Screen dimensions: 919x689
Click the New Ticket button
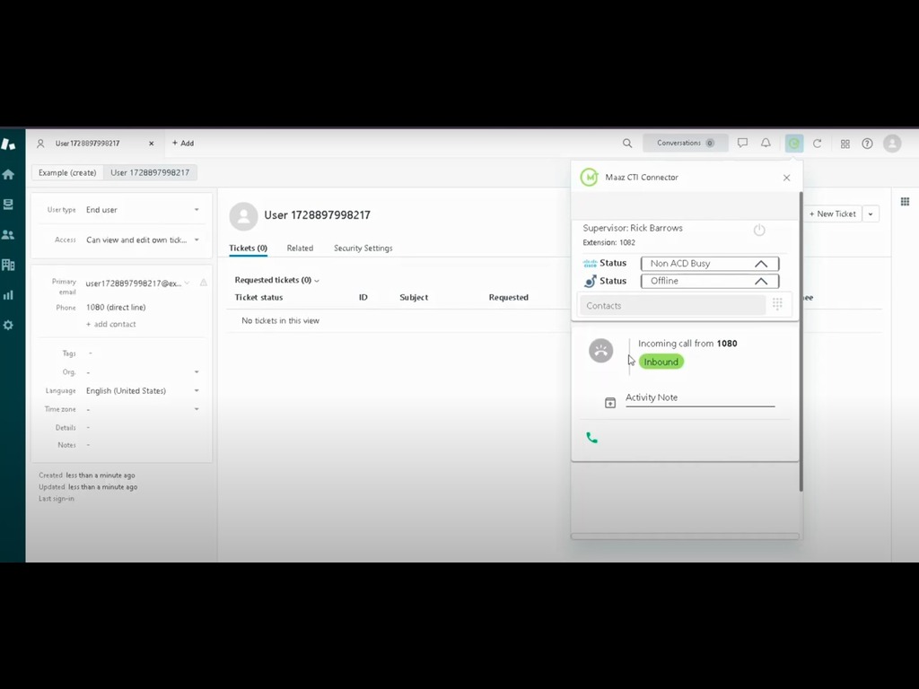tap(832, 214)
